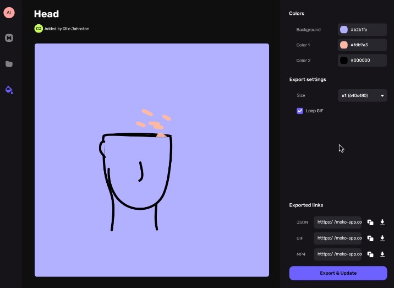The image size is (394, 288).
Task: Download the MP4 export file
Action: (382, 254)
